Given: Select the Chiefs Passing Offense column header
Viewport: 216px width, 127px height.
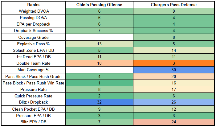Looking at the screenshot, I should (99, 5).
